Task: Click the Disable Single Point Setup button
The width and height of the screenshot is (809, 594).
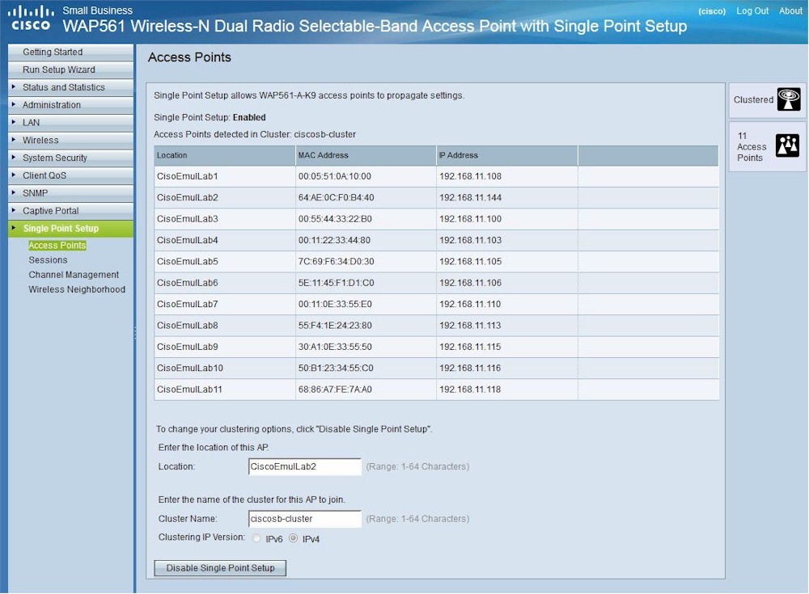Action: click(x=220, y=567)
